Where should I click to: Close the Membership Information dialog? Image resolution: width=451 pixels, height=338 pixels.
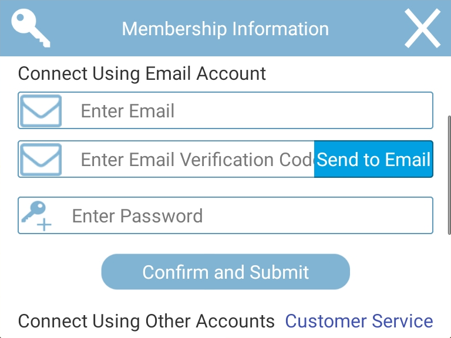point(422,28)
